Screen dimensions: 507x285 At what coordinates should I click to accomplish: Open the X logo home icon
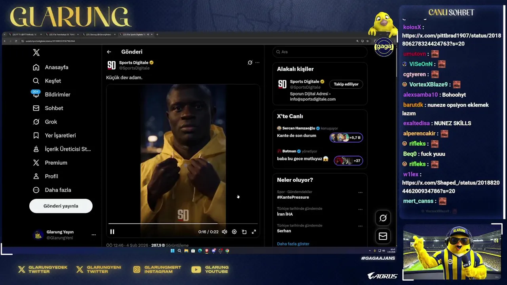click(x=36, y=52)
